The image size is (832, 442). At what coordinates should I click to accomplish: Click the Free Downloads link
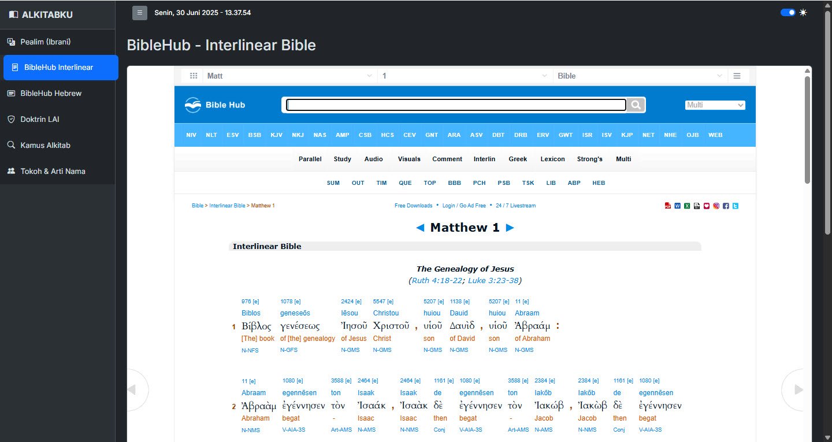click(413, 206)
